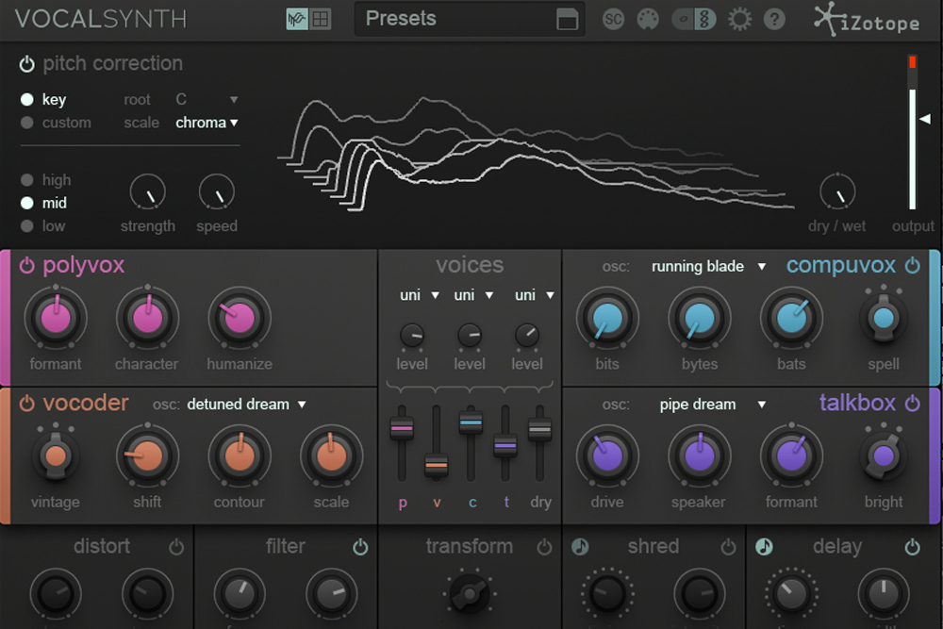Toggle the filter effect power button

point(360,547)
